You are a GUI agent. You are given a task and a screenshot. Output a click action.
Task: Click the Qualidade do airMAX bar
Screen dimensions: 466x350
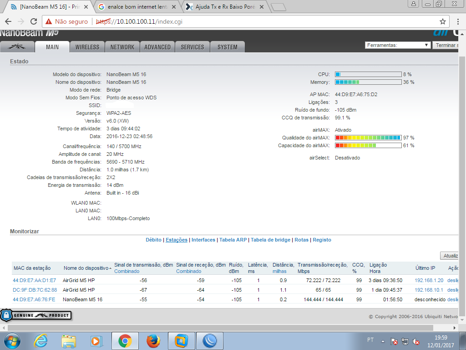pyautogui.click(x=368, y=138)
